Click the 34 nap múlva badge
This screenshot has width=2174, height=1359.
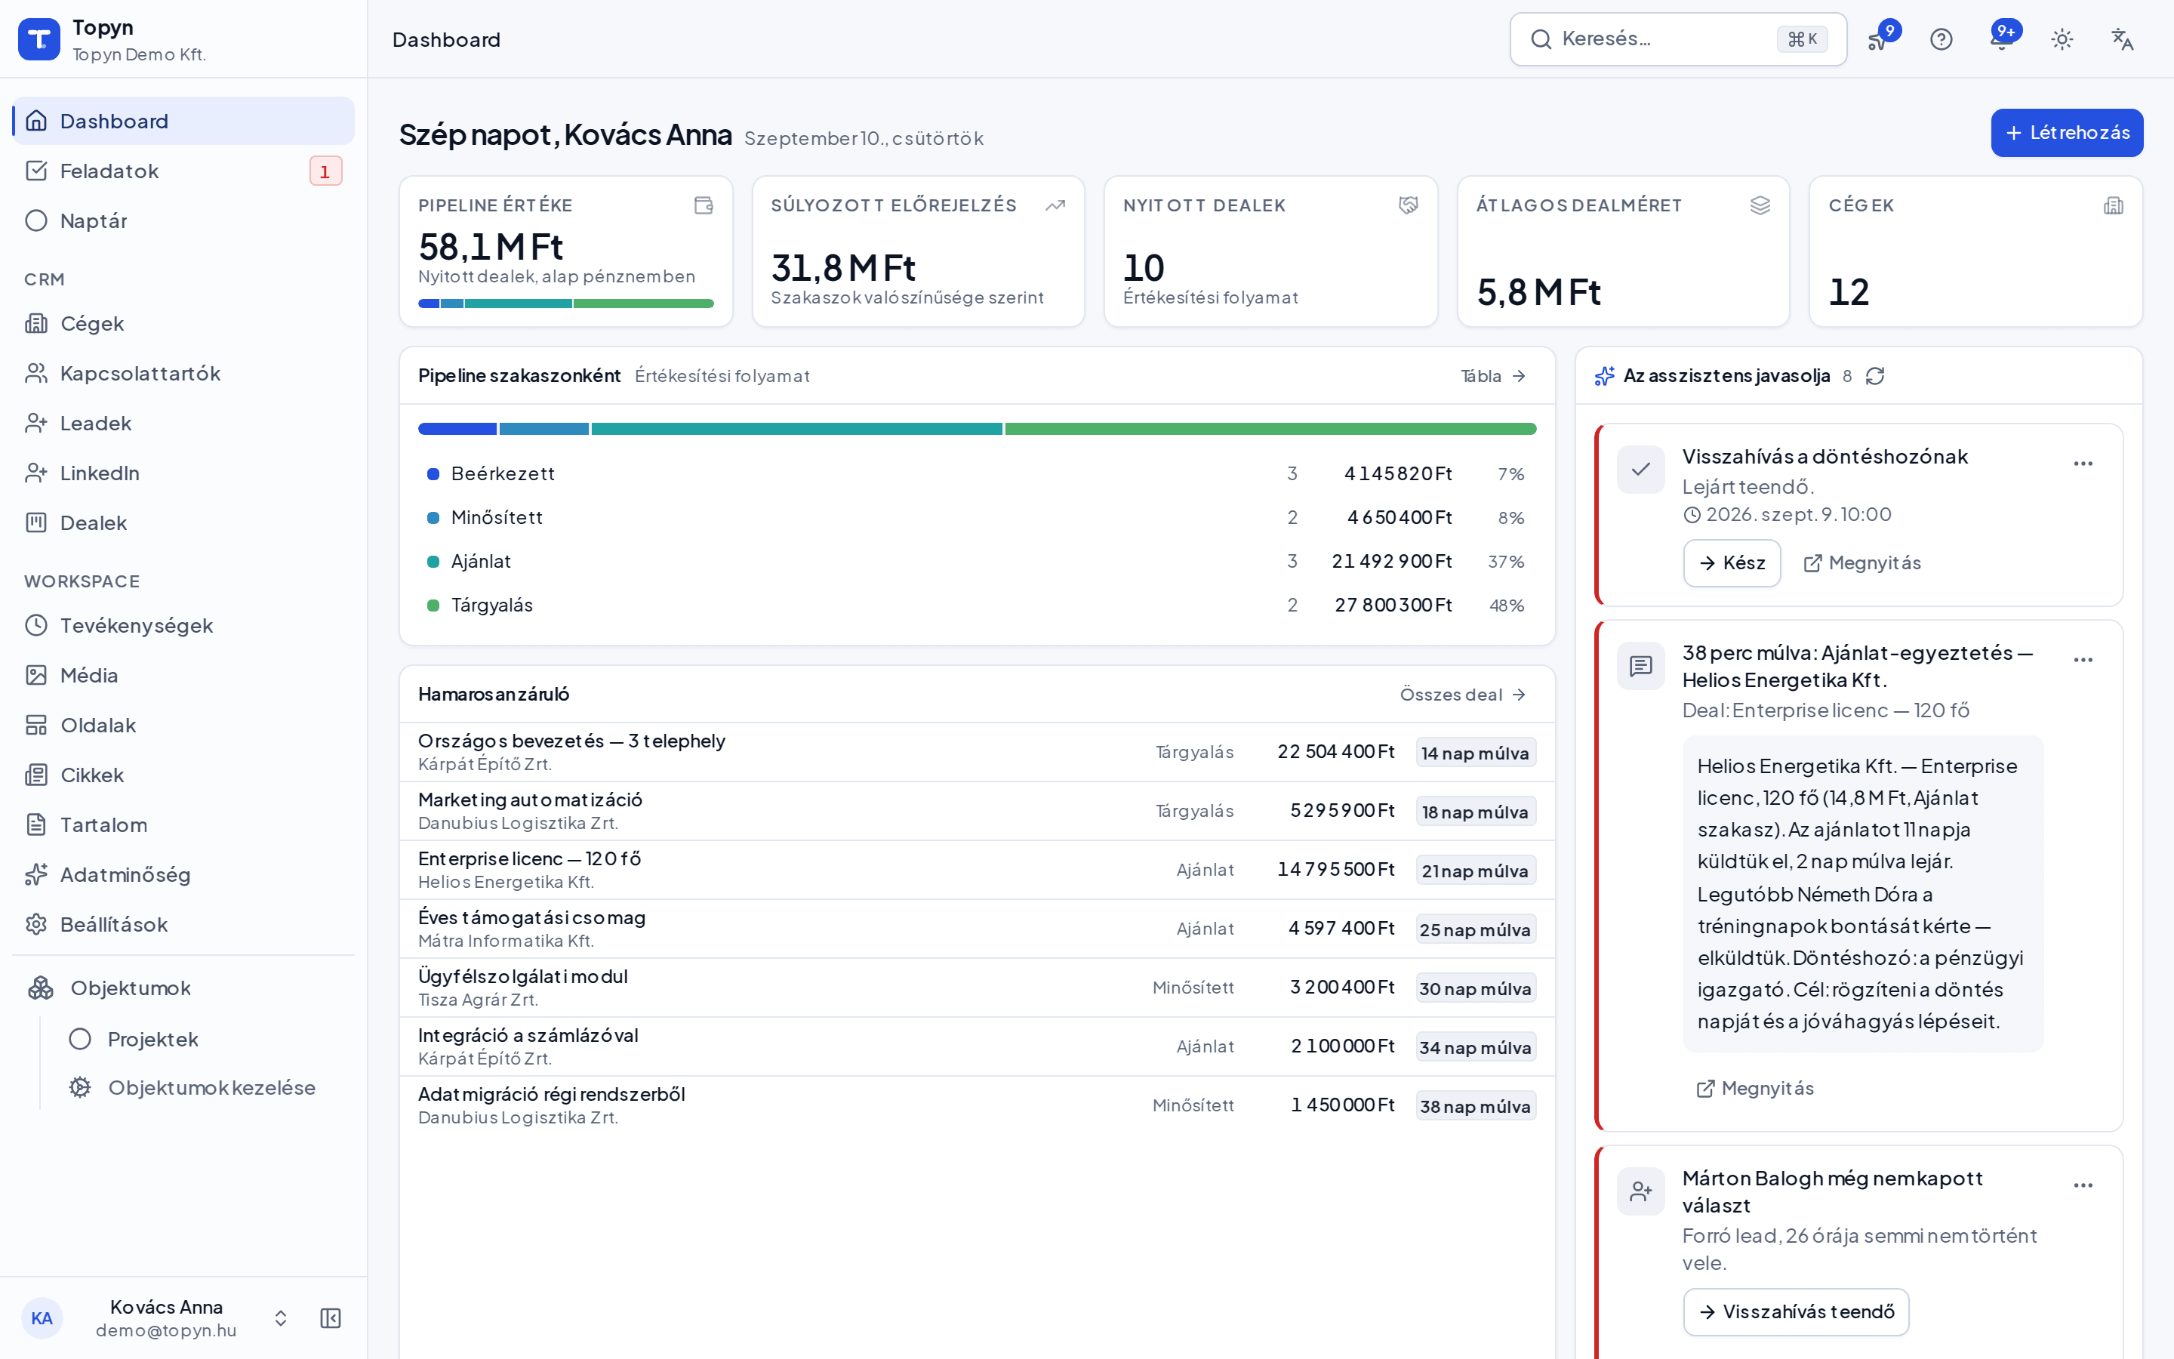point(1475,1047)
